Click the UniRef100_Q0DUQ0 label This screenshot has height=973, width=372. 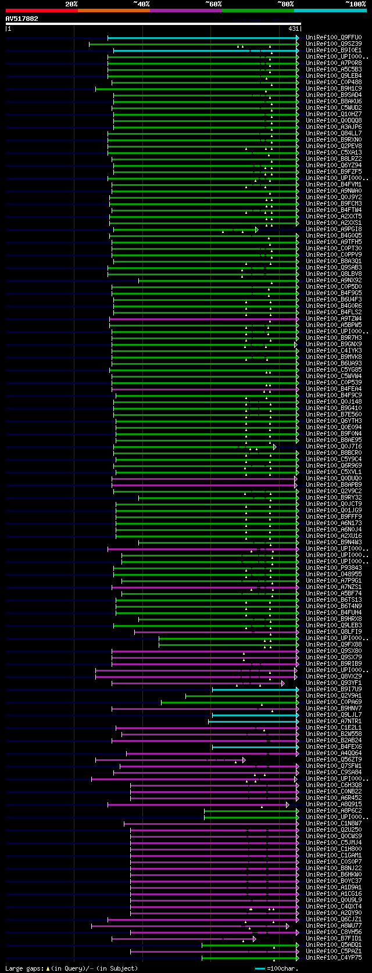pos(334,479)
